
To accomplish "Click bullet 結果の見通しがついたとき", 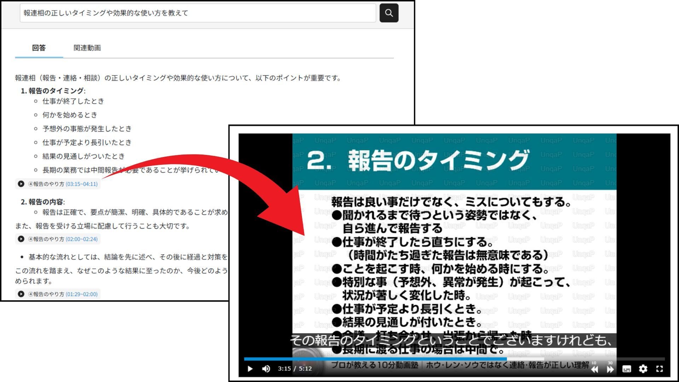I will [83, 156].
